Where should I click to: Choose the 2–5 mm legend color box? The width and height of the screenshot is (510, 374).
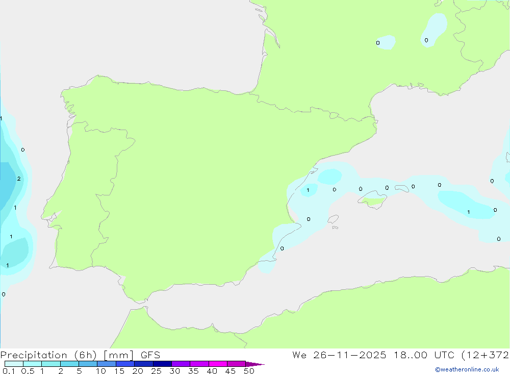(69, 364)
